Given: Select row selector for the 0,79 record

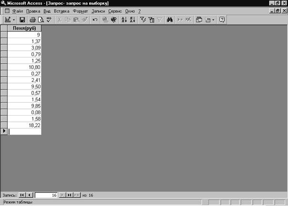Looking at the screenshot, I should pyautogui.click(x=4, y=54).
